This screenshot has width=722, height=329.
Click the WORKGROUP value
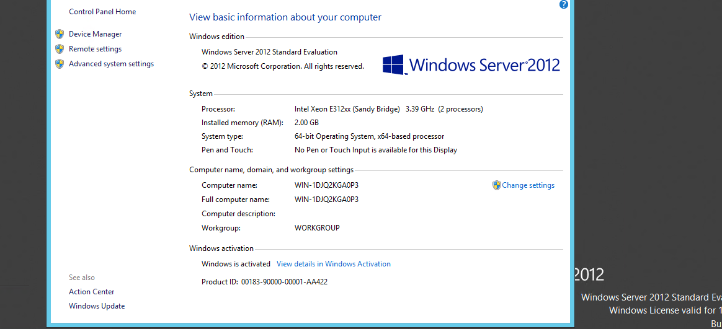pos(317,228)
